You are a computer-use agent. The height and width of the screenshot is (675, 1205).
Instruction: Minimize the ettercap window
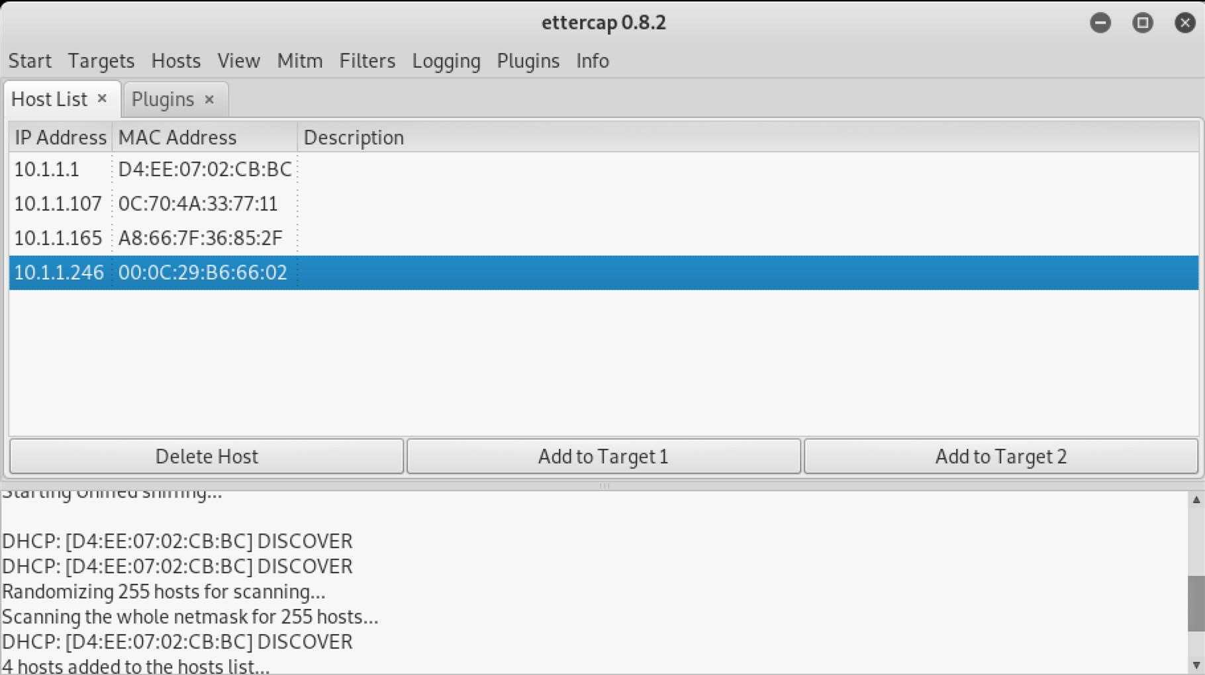click(x=1100, y=23)
